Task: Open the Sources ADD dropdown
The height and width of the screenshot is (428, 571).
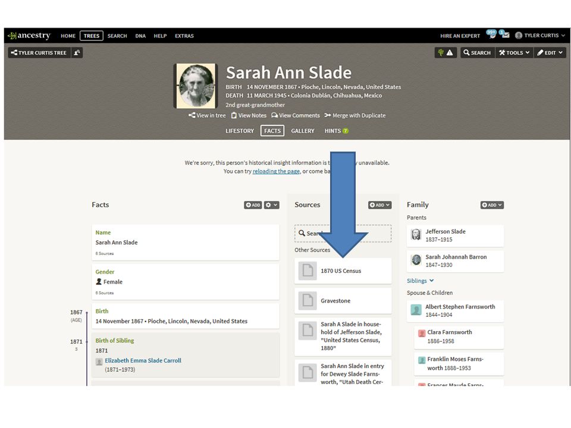Action: click(380, 205)
